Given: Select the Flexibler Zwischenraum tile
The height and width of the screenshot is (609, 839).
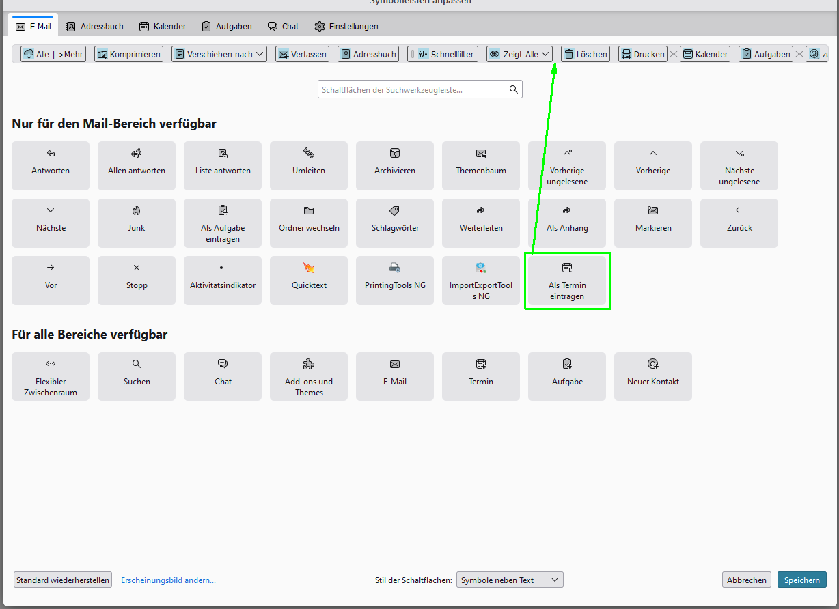Looking at the screenshot, I should 51,376.
